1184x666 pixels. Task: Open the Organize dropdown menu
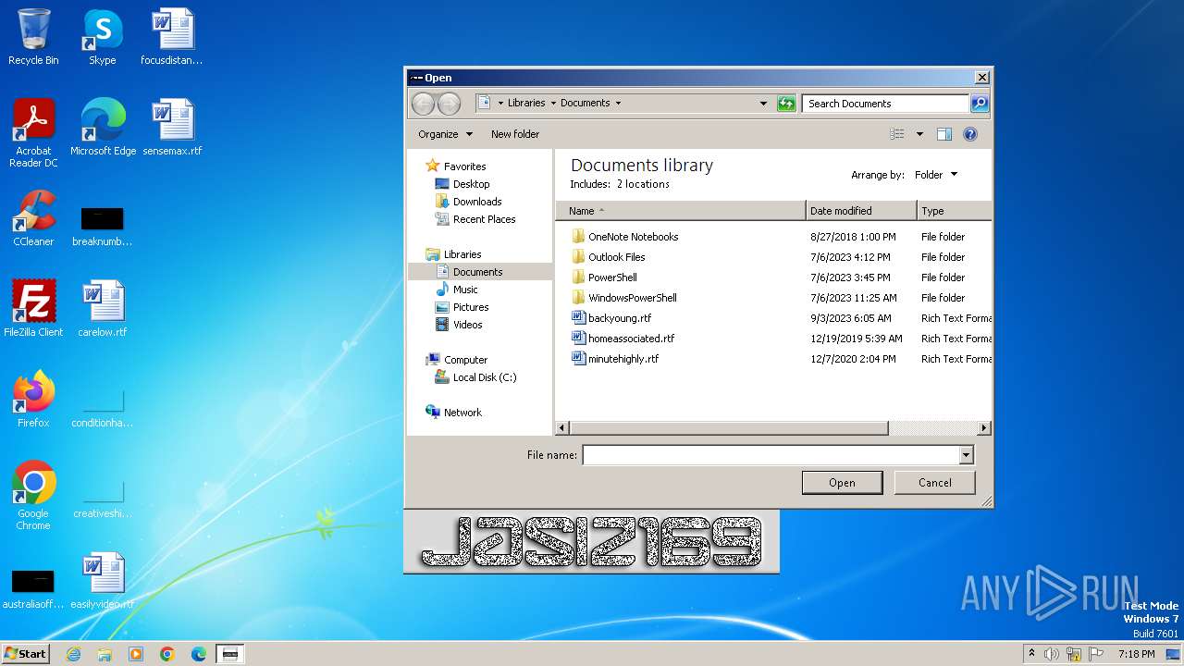coord(445,134)
